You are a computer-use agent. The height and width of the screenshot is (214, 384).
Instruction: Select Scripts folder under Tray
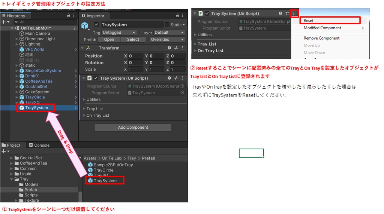coord(31,195)
